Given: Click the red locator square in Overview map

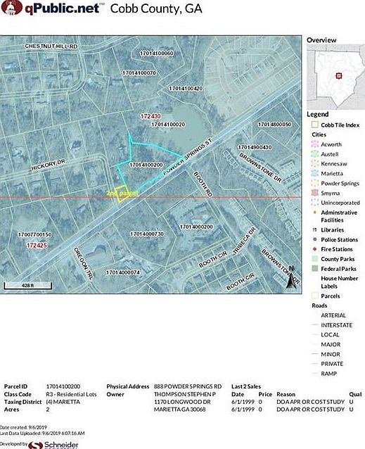Looking at the screenshot, I should (x=339, y=76).
